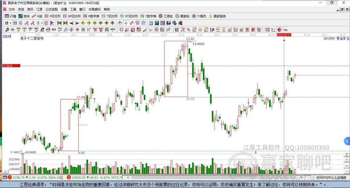This screenshot has height=188, width=350.
Task: Jump to first bar icon
Action: click(x=59, y=23)
